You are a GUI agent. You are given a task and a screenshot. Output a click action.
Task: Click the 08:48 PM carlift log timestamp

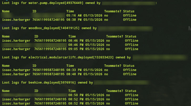(x=84, y=74)
